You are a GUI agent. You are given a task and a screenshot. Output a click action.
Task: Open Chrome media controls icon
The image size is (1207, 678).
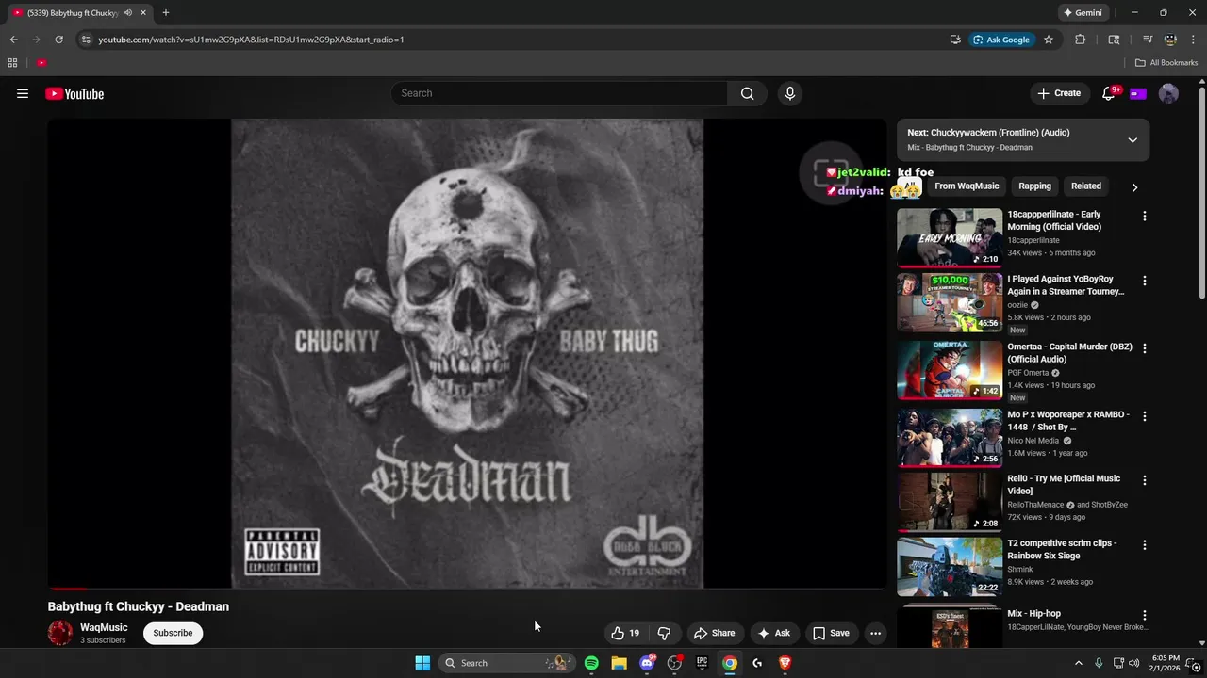coord(1148,40)
